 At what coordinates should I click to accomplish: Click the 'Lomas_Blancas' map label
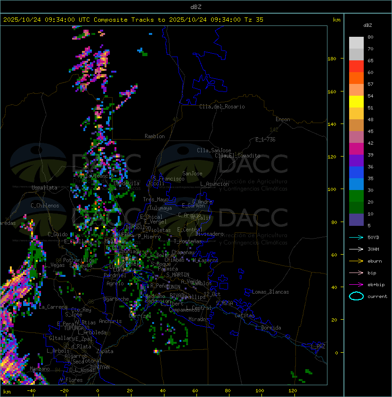270,292
